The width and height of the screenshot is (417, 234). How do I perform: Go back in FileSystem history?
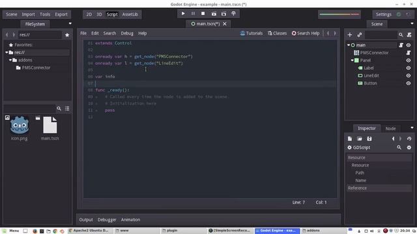(x=7, y=34)
